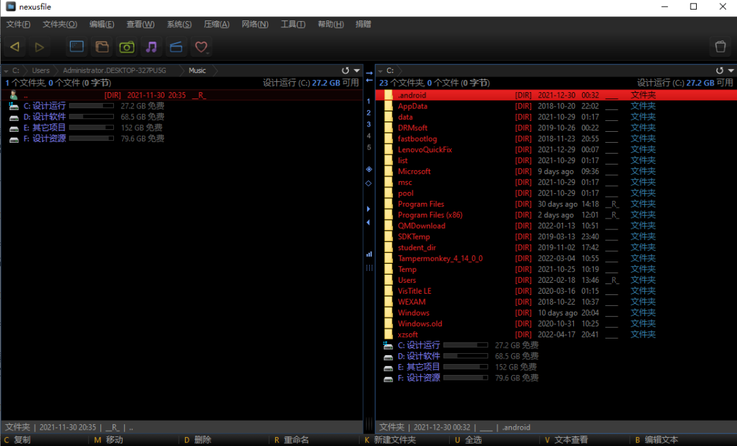Switch to panel layout number 1

tap(369, 101)
